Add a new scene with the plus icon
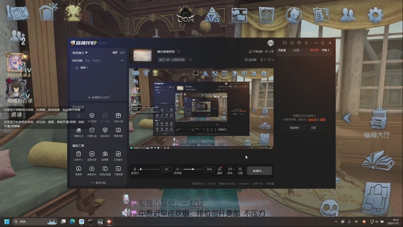The width and height of the screenshot is (403, 227). click(122, 61)
